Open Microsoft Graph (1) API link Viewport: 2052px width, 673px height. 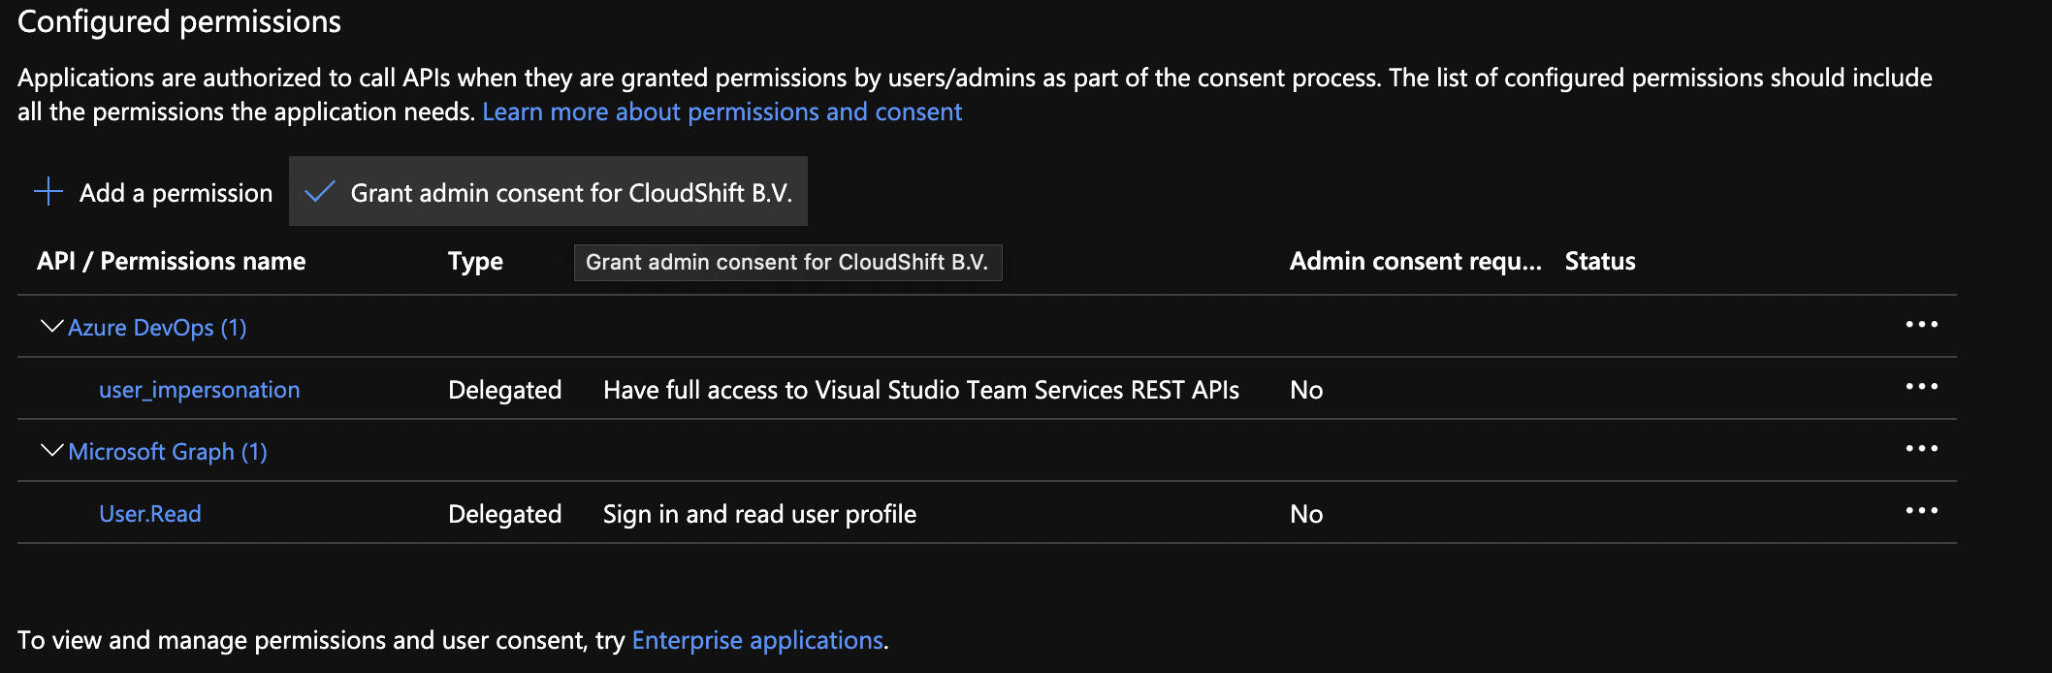(x=168, y=452)
